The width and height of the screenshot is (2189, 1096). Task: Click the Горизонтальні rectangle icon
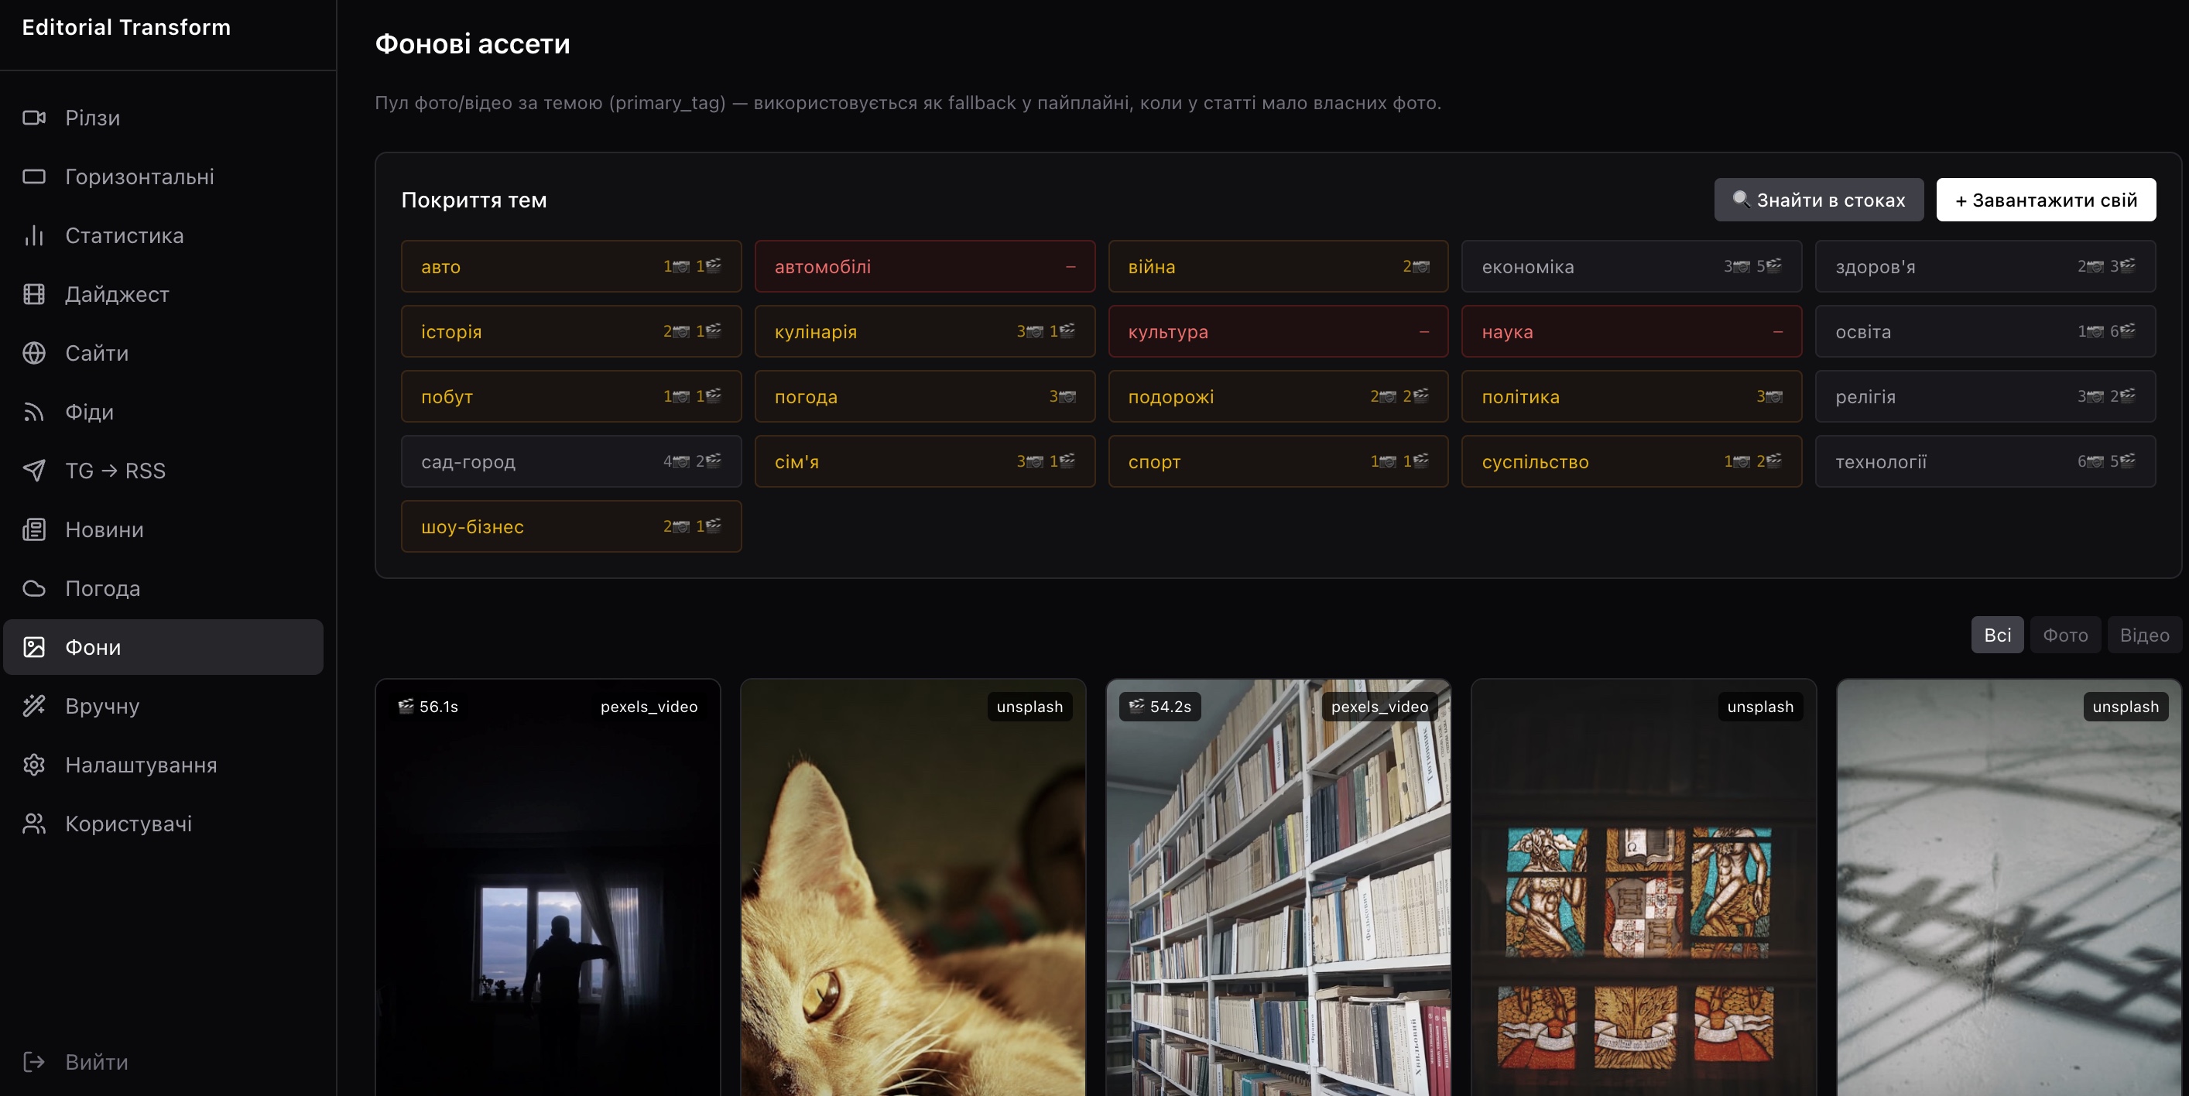tap(34, 176)
